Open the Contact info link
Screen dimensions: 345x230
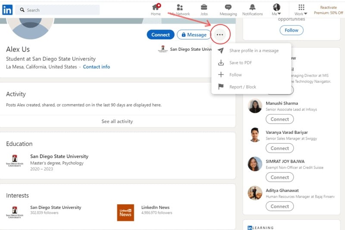coord(96,67)
